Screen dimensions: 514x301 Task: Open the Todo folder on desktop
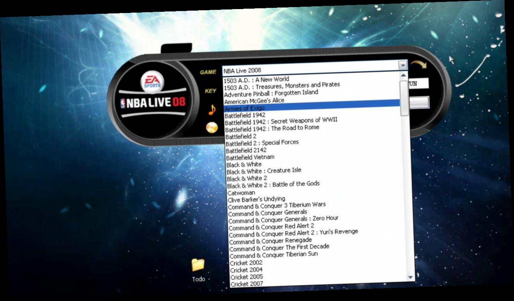(198, 270)
